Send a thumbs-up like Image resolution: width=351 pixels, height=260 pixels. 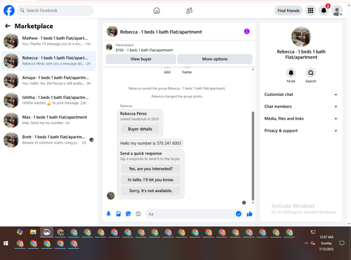(249, 214)
